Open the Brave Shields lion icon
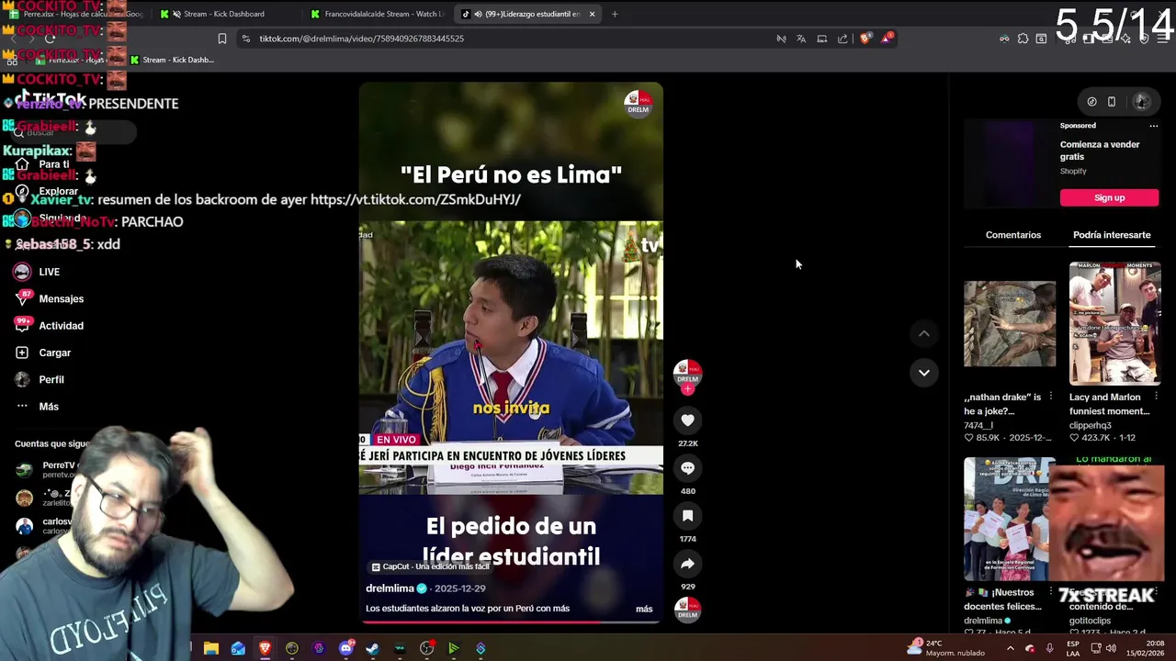The height and width of the screenshot is (661, 1176). coord(865,39)
